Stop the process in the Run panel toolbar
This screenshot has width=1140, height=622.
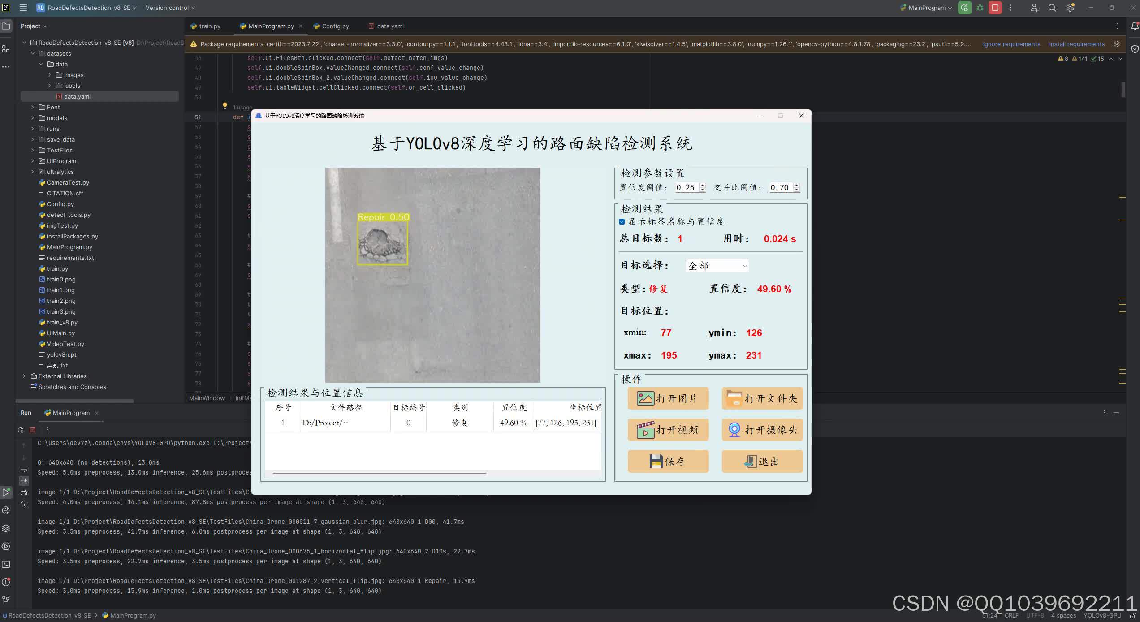33,430
